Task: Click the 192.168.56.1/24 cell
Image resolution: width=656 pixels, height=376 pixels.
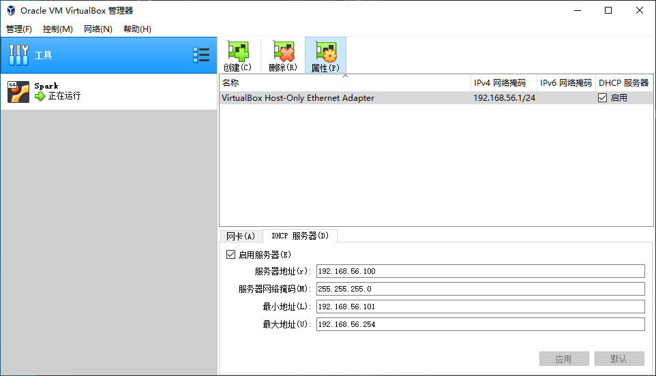Action: 504,98
